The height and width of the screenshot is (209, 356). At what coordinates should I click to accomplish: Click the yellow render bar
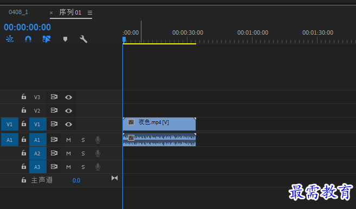tap(159, 44)
